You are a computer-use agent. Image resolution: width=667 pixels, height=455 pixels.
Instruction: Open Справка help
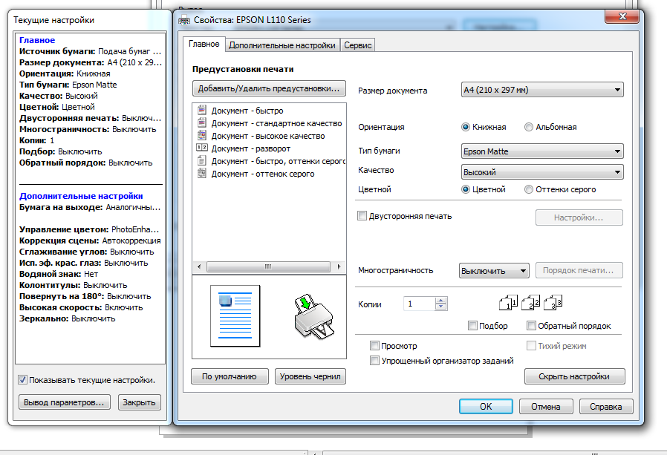[606, 407]
